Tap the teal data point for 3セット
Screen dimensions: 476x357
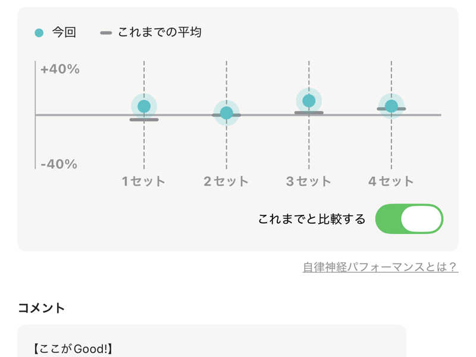point(309,101)
